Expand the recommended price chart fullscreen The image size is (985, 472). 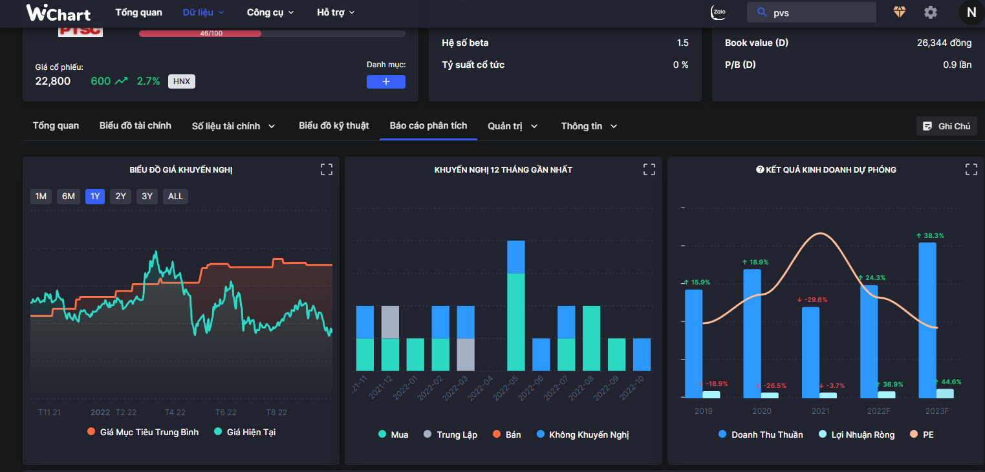click(x=327, y=169)
